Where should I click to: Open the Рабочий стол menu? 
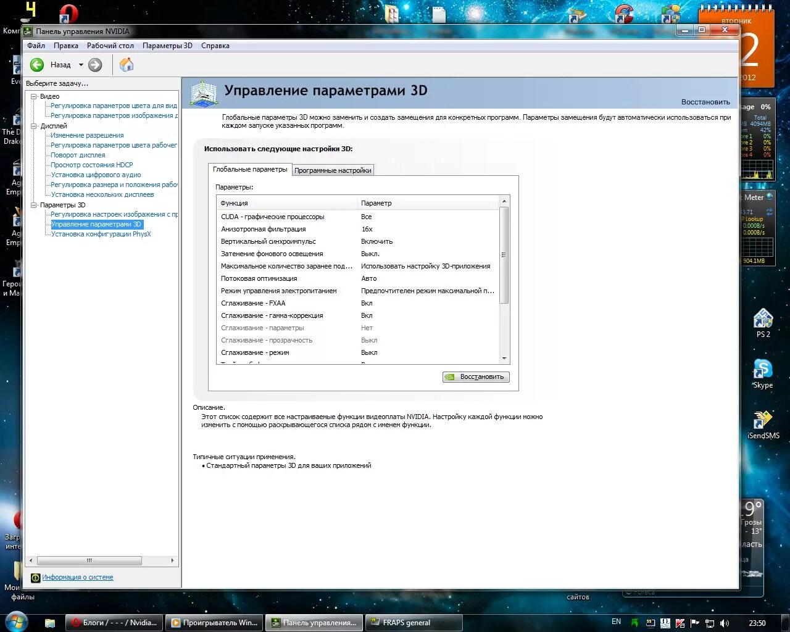[x=110, y=46]
